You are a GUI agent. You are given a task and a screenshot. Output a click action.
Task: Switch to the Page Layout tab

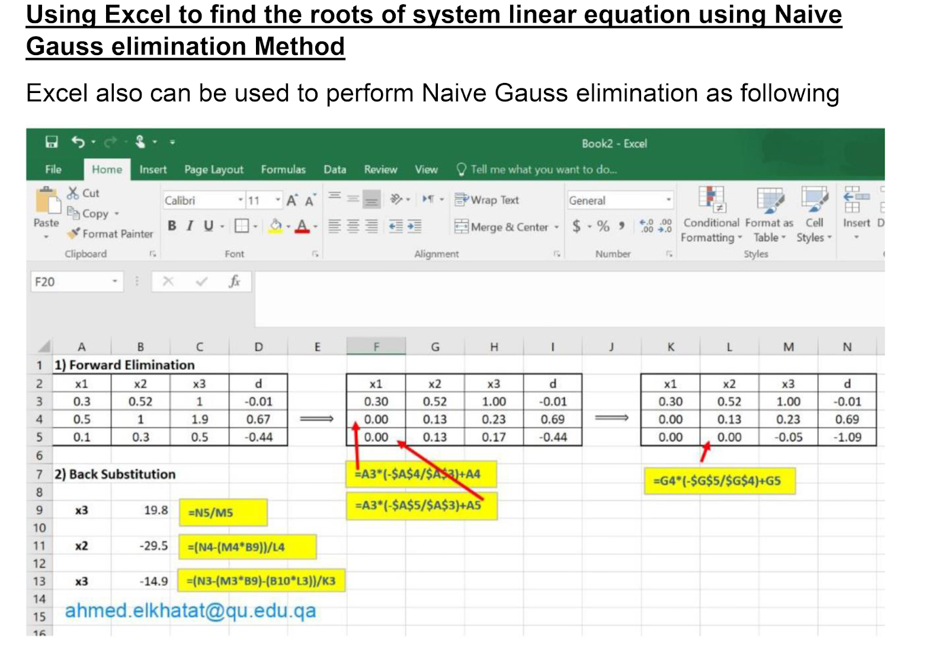click(214, 169)
